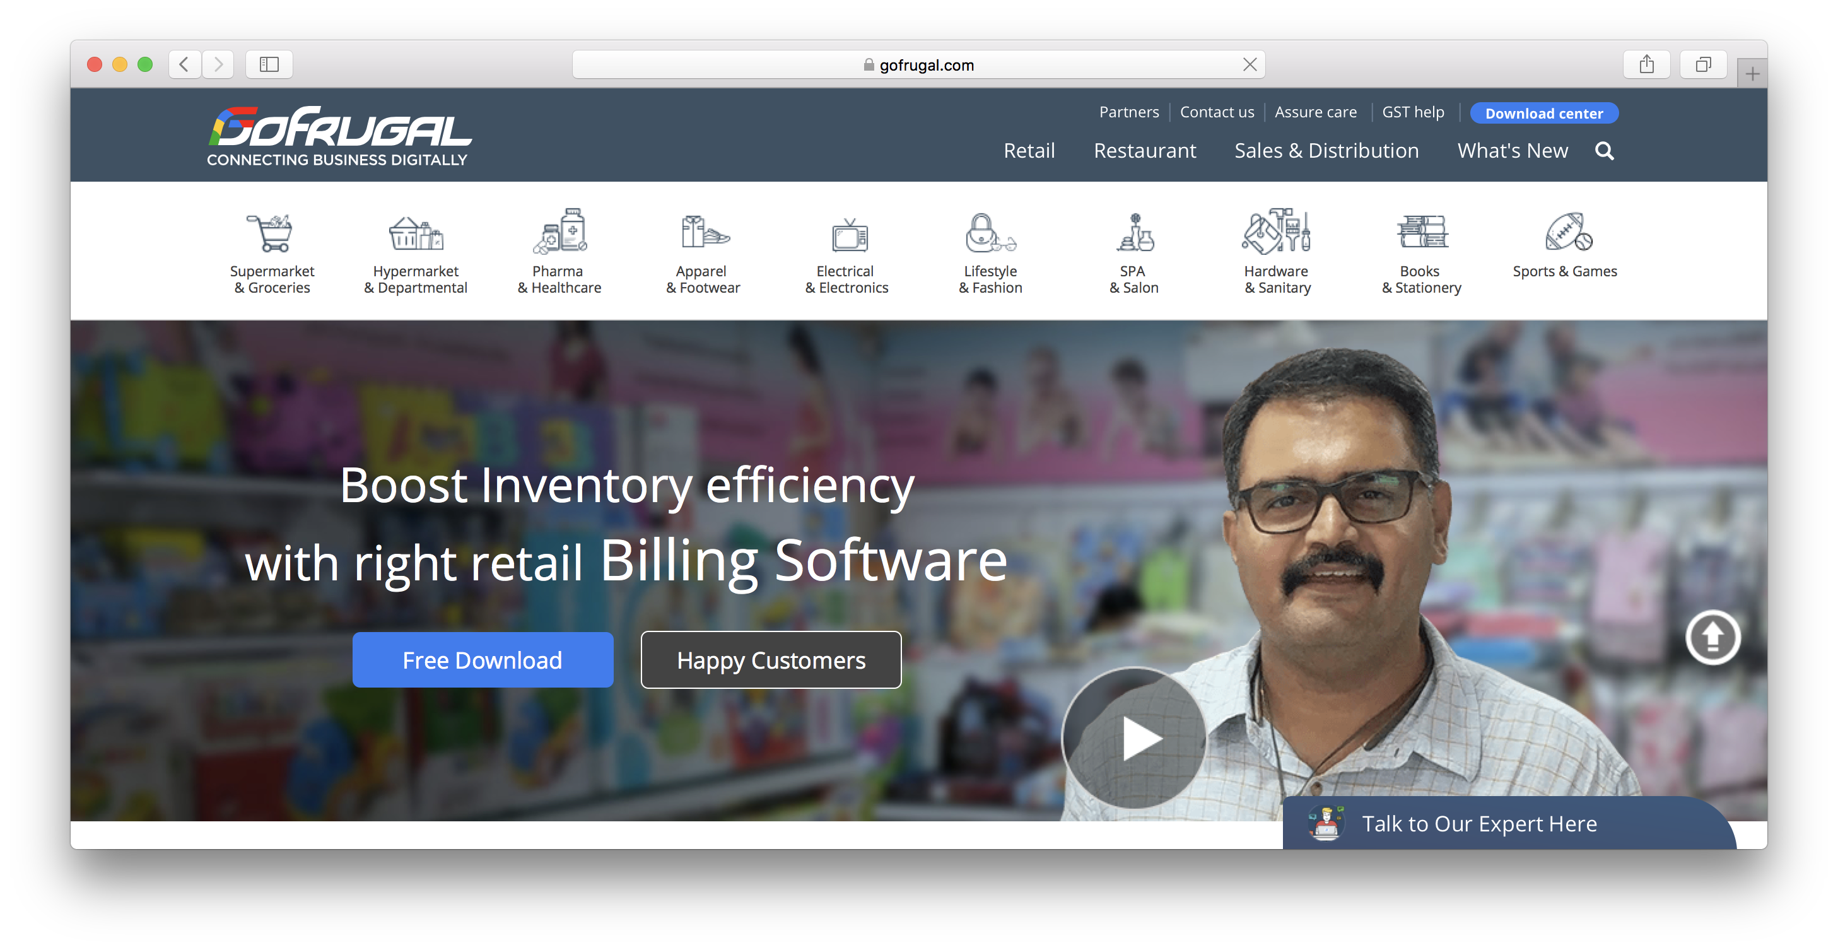Open the Assure care link
Screen dimensions: 1838x950
click(1316, 112)
